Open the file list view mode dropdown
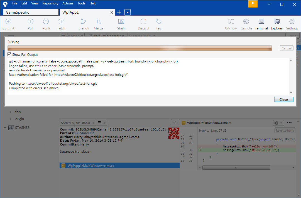The height and width of the screenshot is (198, 301). point(102,123)
